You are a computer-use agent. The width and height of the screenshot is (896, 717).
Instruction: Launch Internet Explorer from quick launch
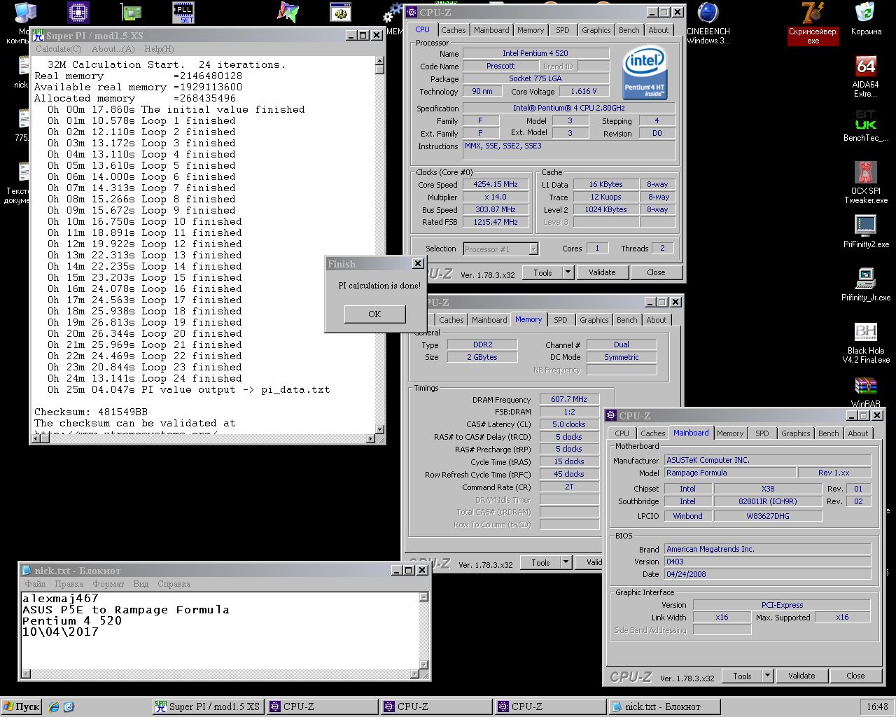pos(54,707)
